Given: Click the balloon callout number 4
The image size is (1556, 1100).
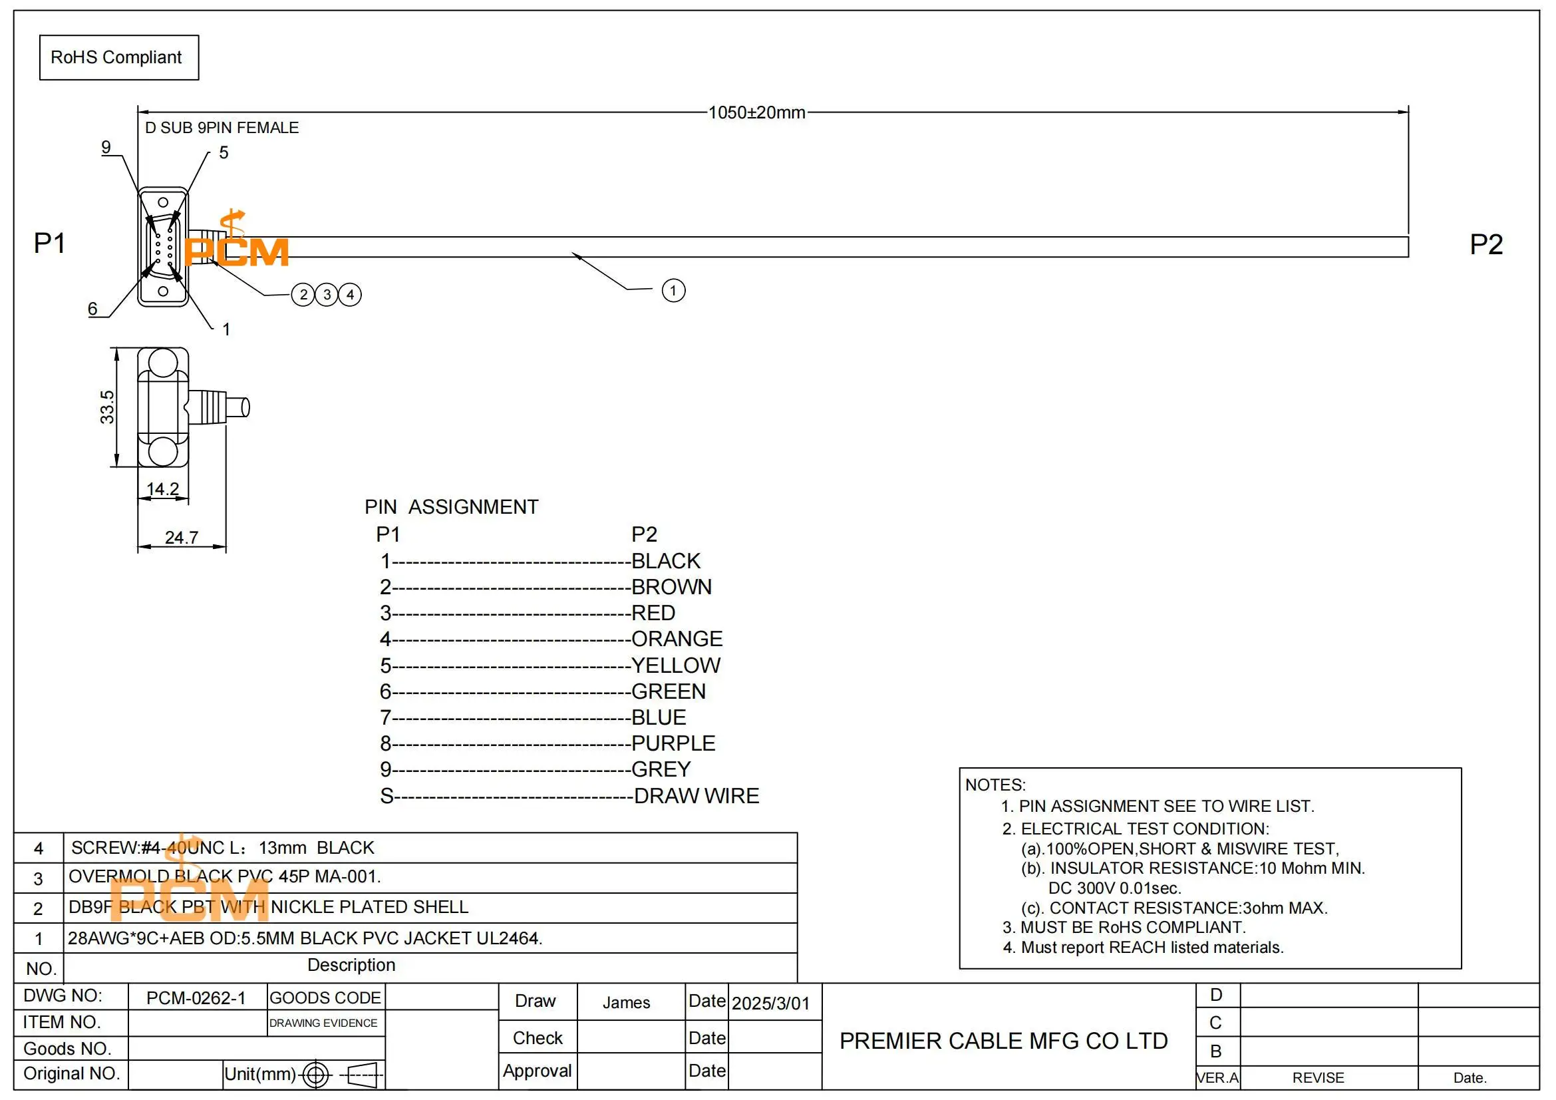Looking at the screenshot, I should 350,294.
